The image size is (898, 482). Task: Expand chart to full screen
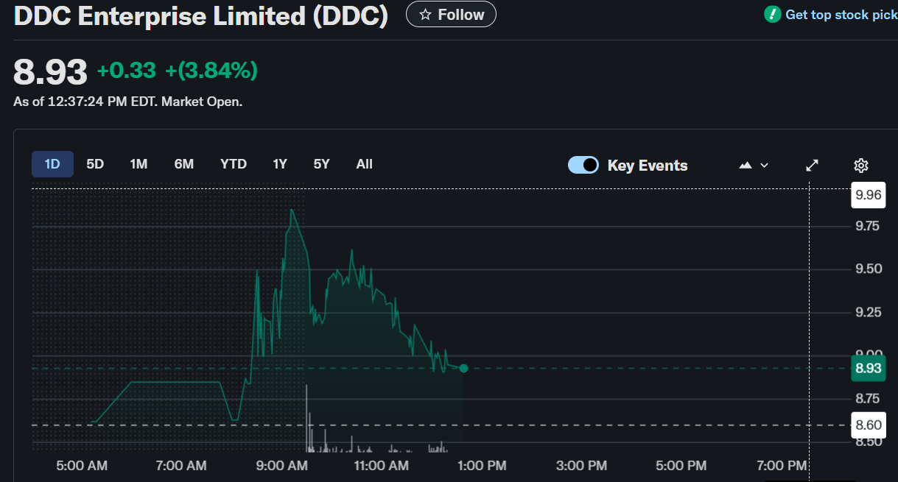tap(812, 166)
